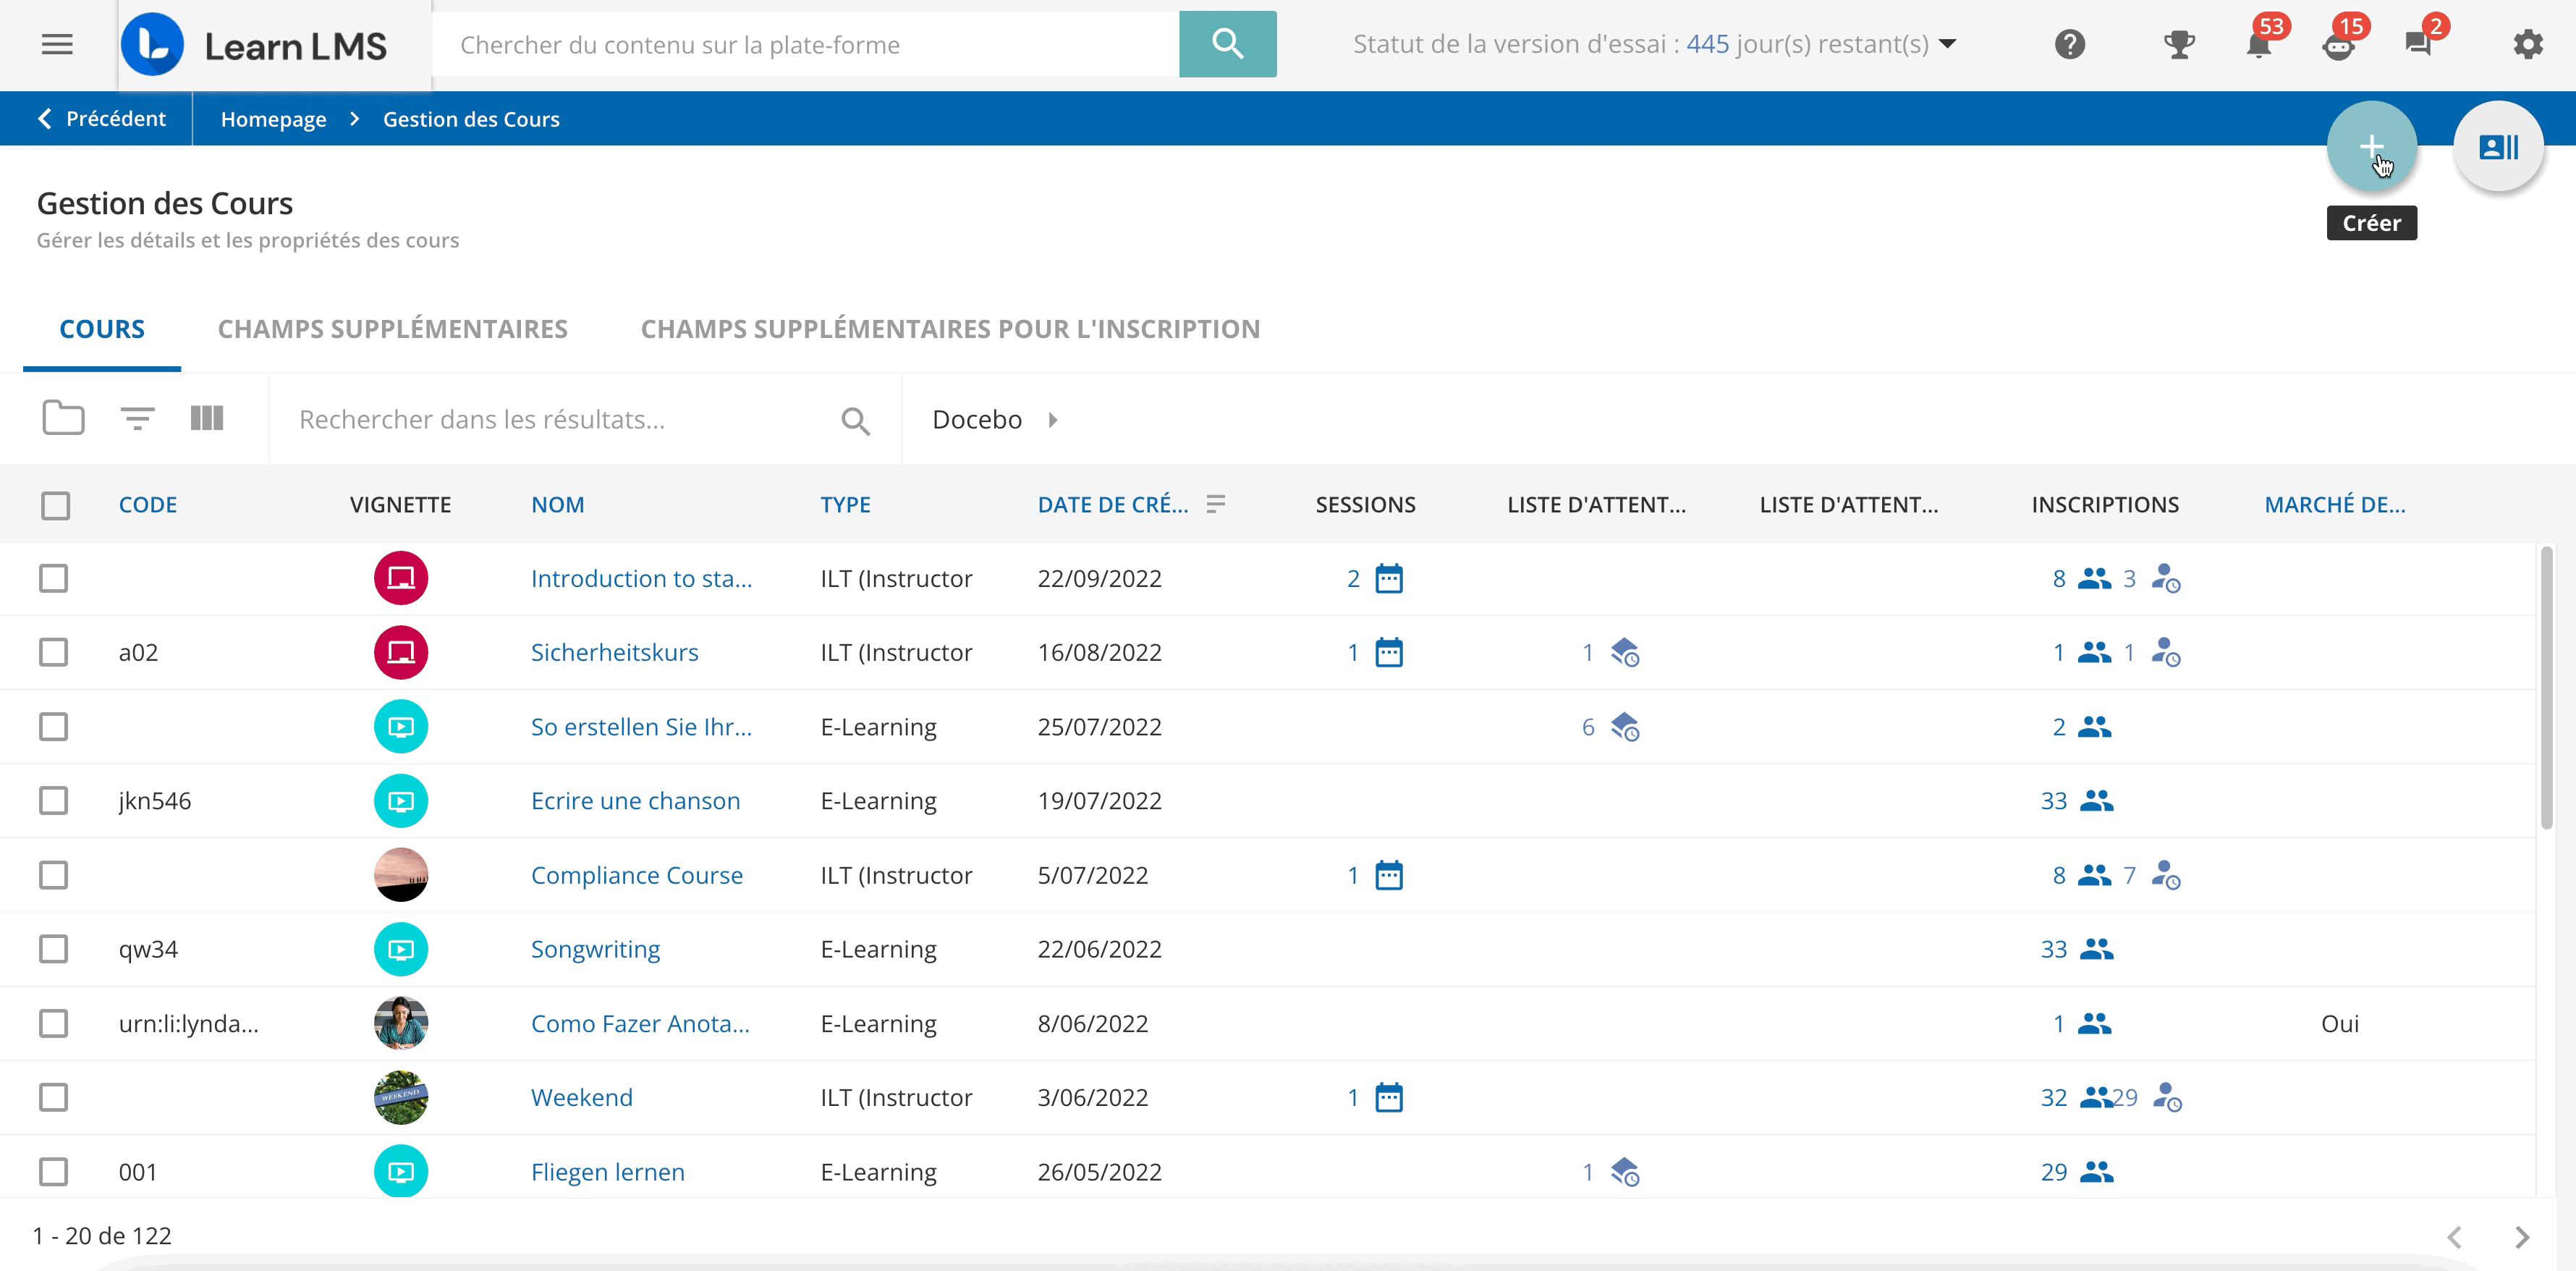2576x1271 pixels.
Task: Switch to the COURS tab
Action: coord(102,329)
